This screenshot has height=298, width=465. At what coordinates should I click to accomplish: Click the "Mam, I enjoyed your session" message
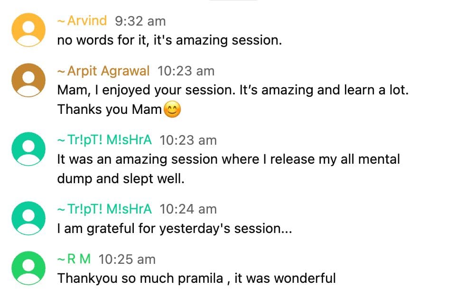[232, 90]
